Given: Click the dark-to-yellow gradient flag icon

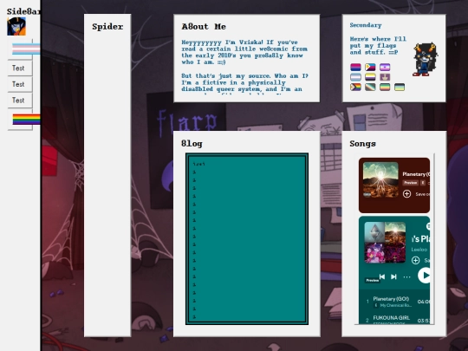Looking at the screenshot, I should (400, 88).
